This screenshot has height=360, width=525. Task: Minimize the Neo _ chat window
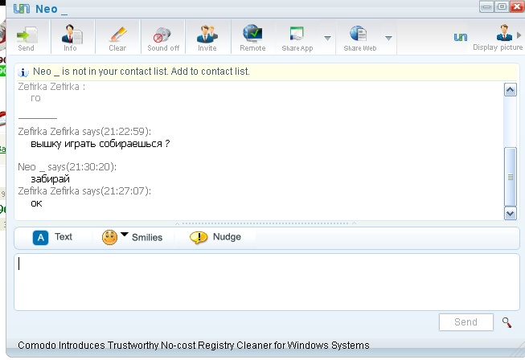click(486, 6)
